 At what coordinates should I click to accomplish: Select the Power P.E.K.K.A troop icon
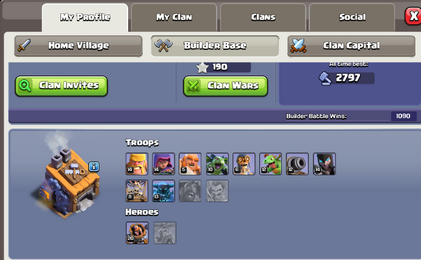point(164,191)
